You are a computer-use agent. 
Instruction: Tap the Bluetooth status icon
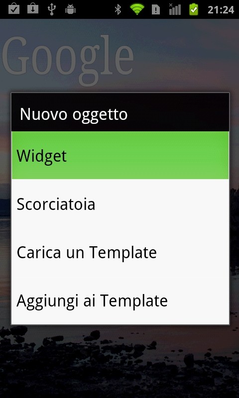click(118, 9)
